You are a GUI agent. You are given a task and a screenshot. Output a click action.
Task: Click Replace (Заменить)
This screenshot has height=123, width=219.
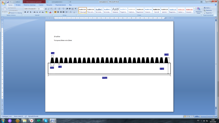pyautogui.click(x=208, y=10)
